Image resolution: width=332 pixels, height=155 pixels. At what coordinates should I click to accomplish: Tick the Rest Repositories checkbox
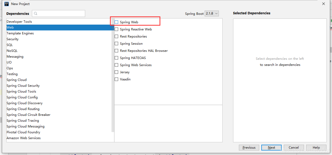(x=117, y=37)
